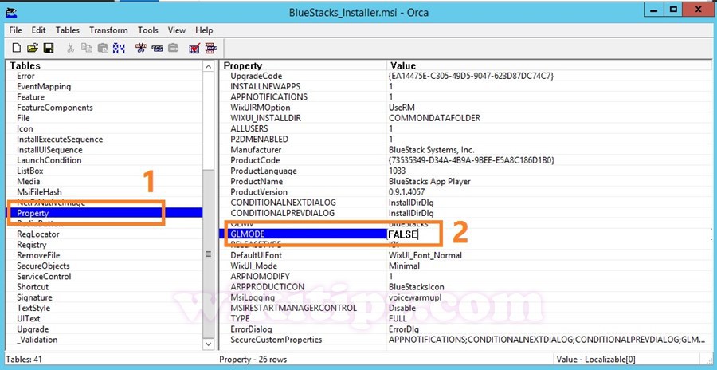Image resolution: width=717 pixels, height=370 pixels.
Task: Open the View menu
Action: coord(177,30)
